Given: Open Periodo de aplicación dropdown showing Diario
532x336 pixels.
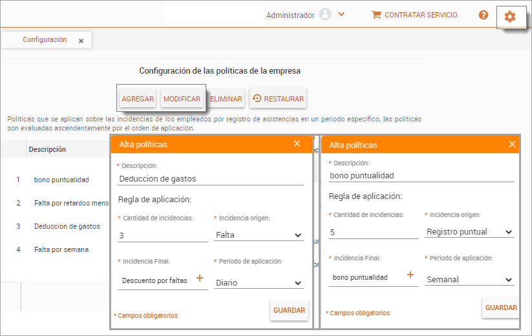Looking at the screenshot, I should [x=259, y=282].
